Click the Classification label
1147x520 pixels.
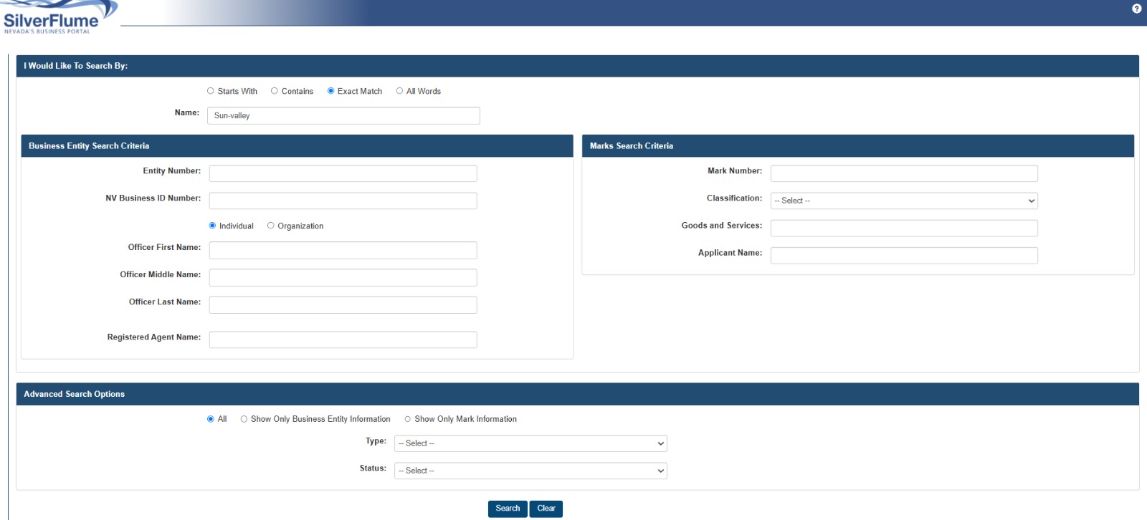tap(735, 198)
